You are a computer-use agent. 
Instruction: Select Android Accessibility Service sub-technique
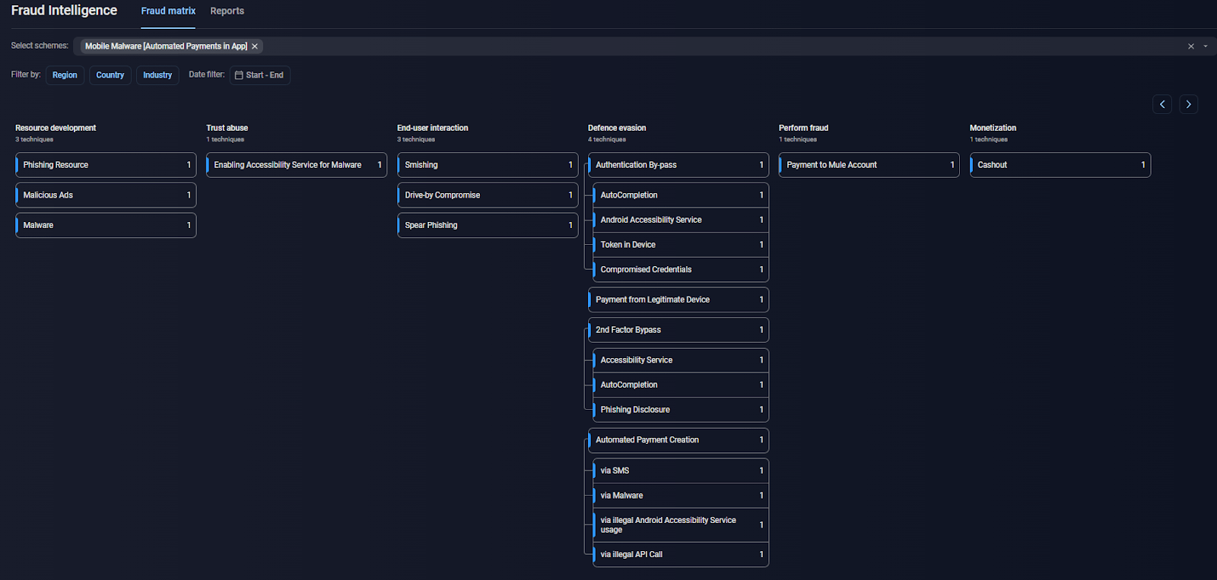[681, 220]
